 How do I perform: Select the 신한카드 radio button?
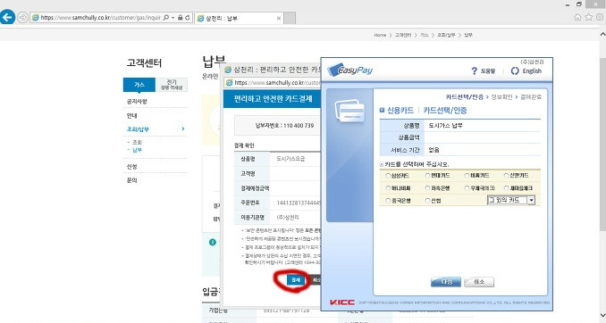coord(506,176)
